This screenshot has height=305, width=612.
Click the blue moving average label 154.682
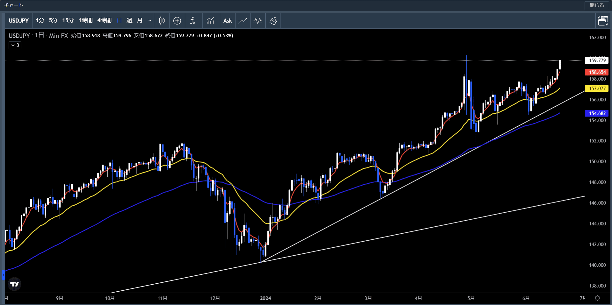point(597,113)
